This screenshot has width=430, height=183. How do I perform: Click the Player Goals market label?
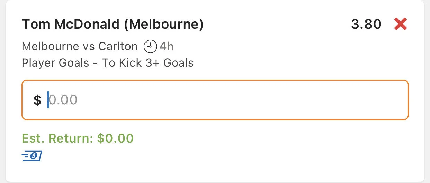55,63
